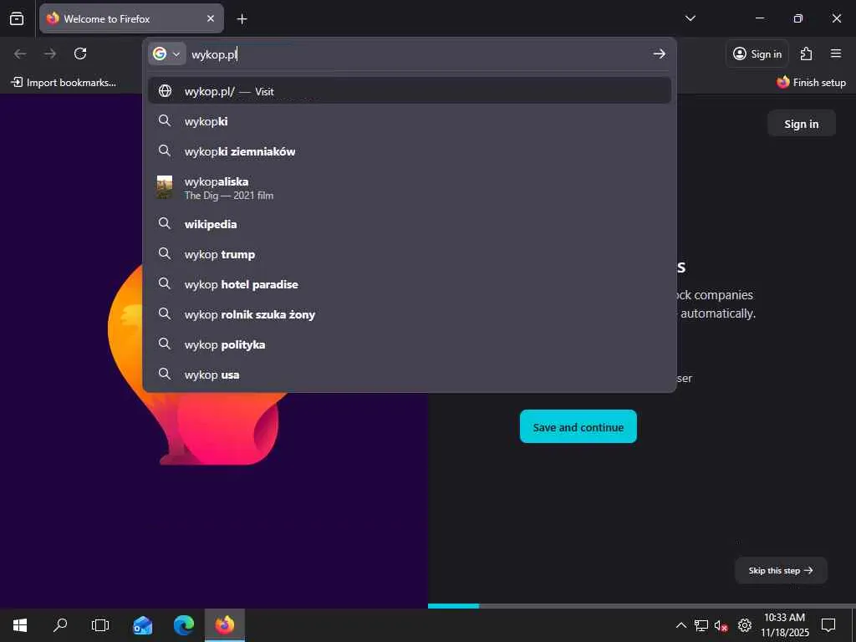Click the Sign in account button in the toolbar

click(x=757, y=53)
